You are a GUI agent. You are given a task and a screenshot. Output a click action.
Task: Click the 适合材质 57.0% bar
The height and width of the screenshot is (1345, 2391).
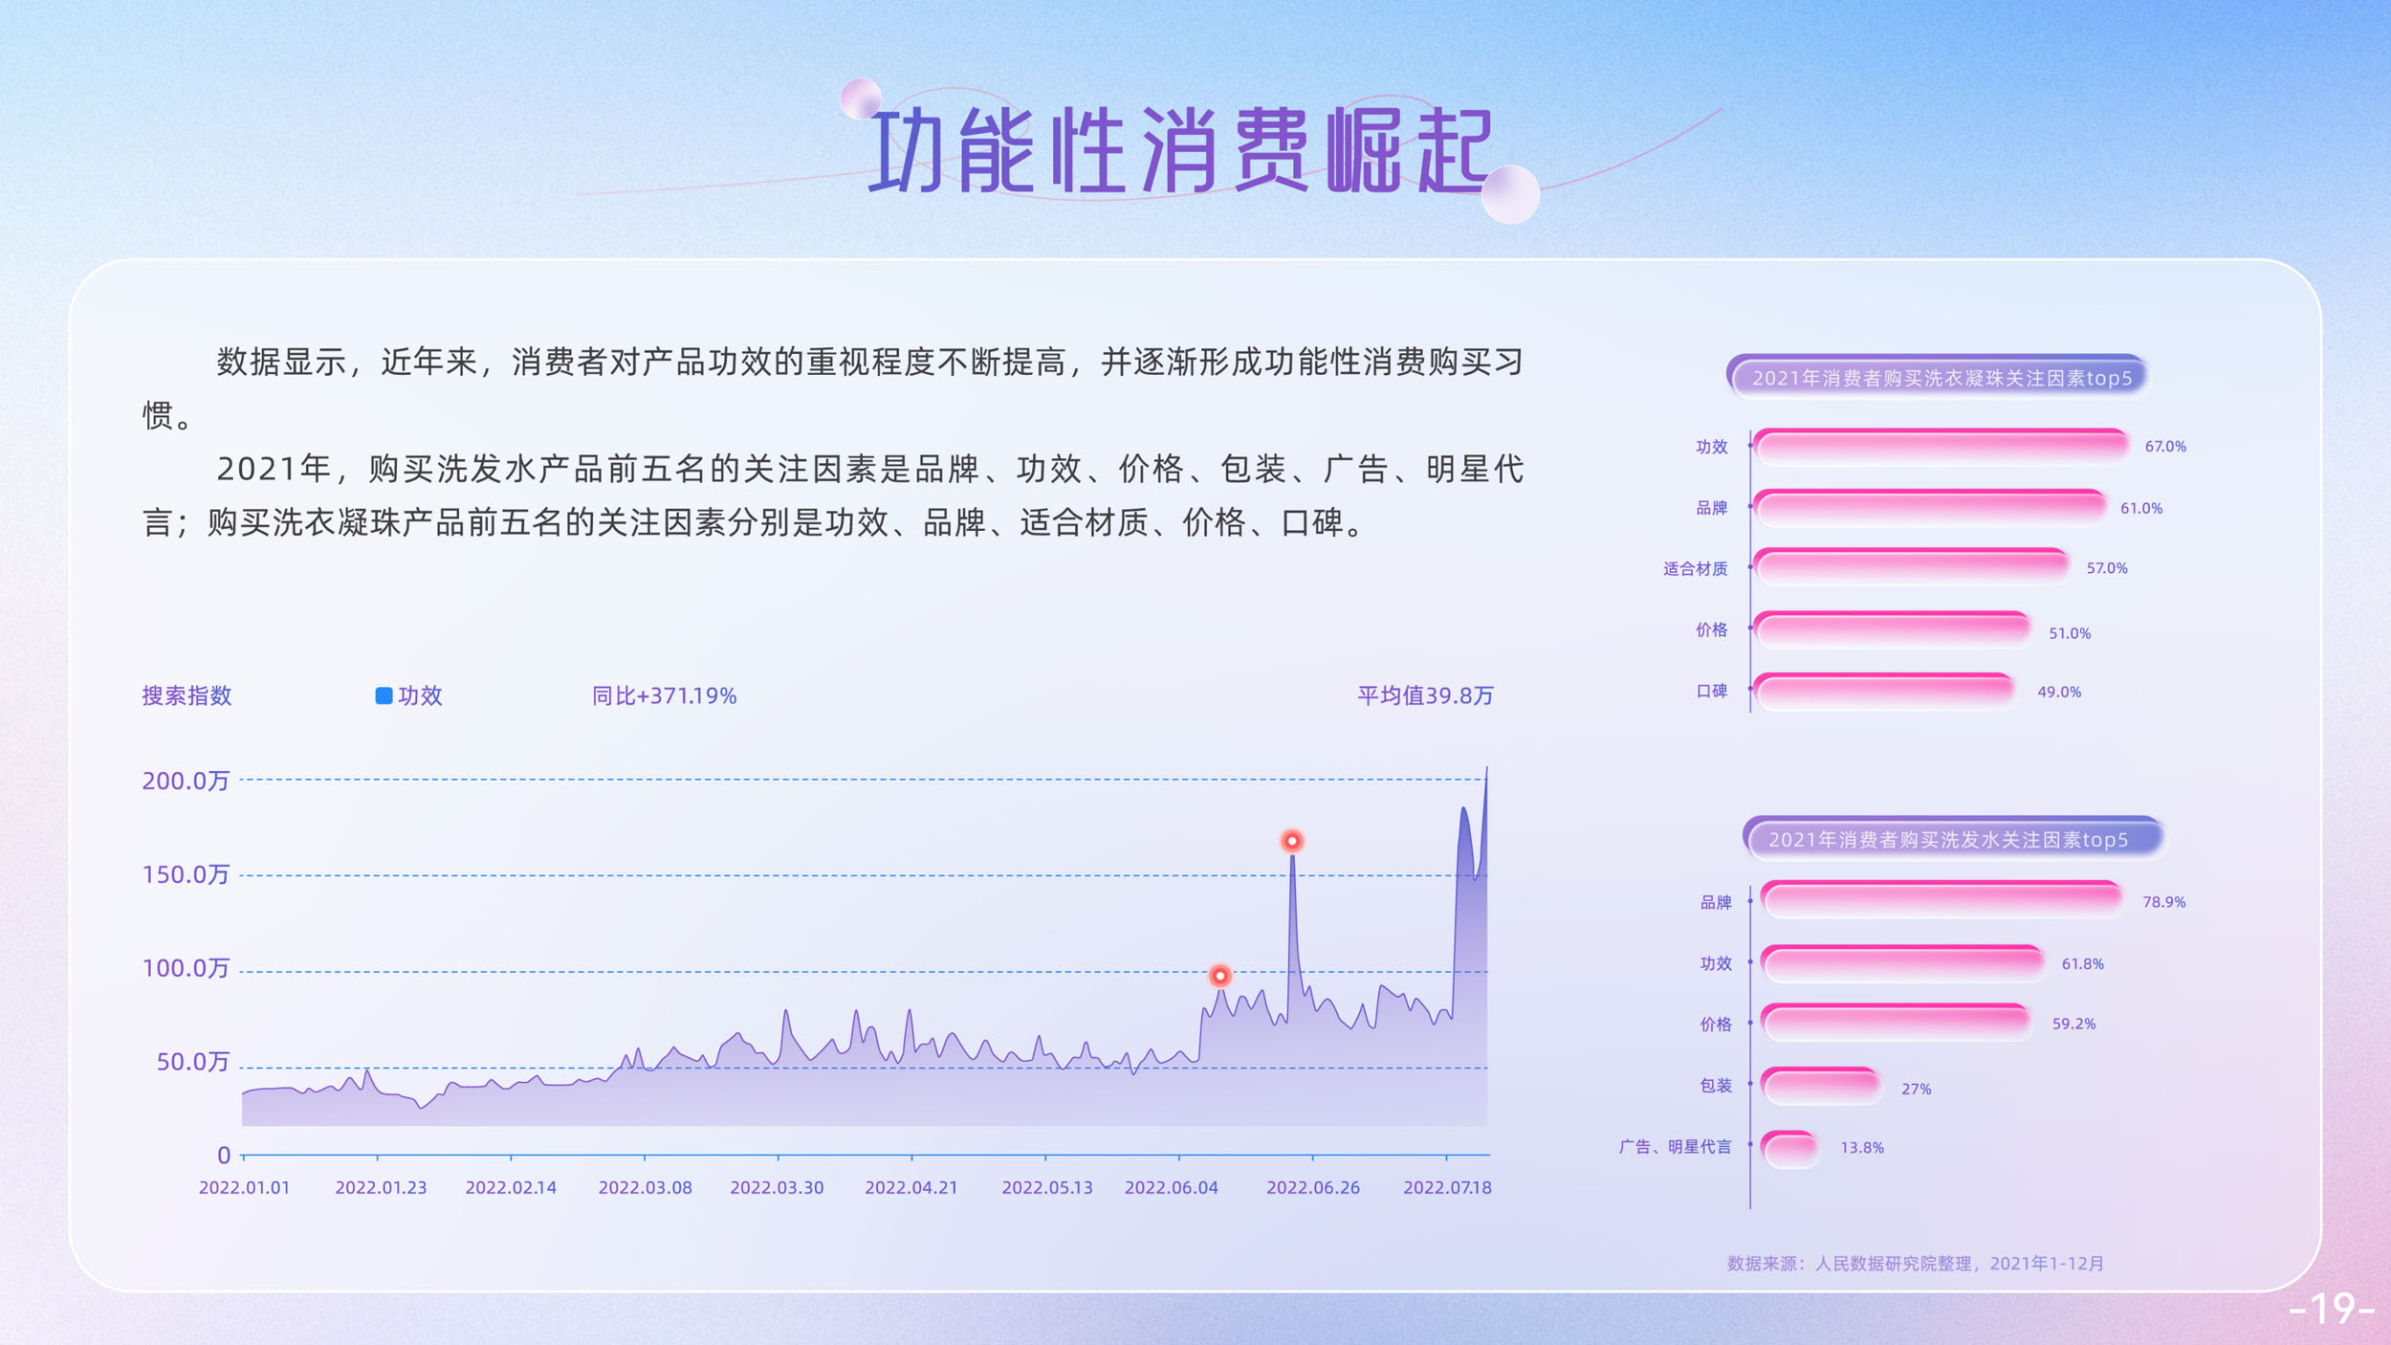[x=1911, y=567]
